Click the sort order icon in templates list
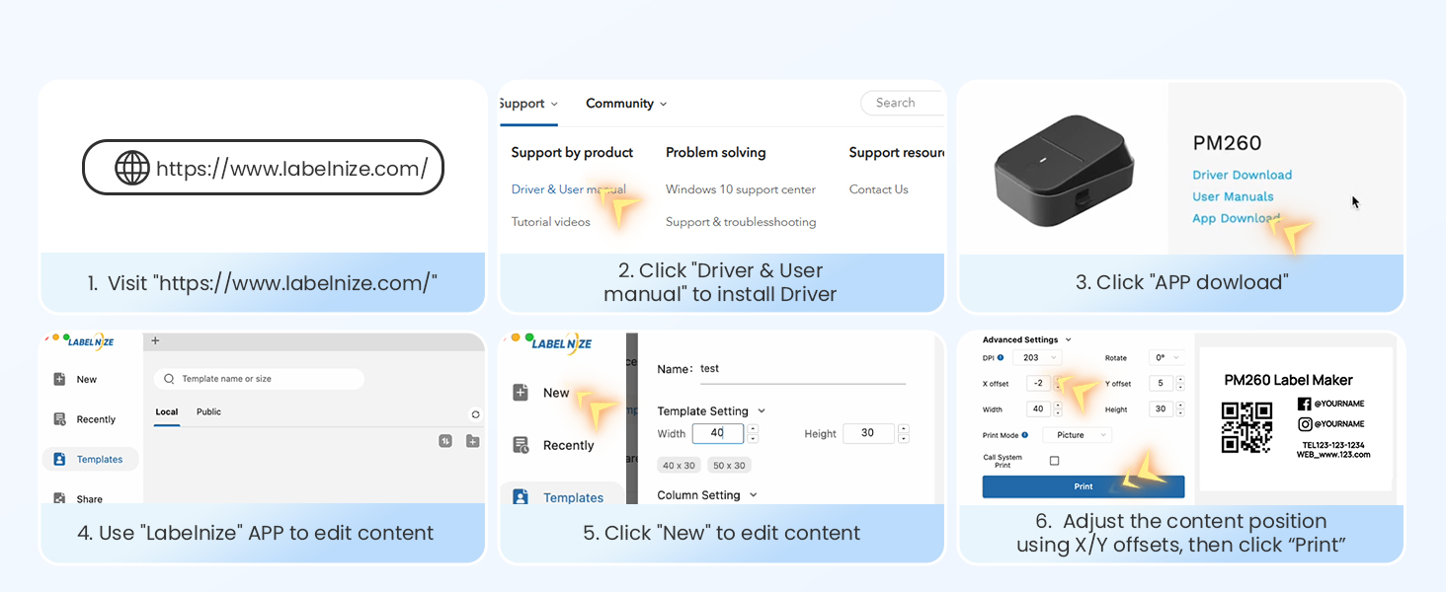This screenshot has width=1446, height=592. (x=445, y=441)
